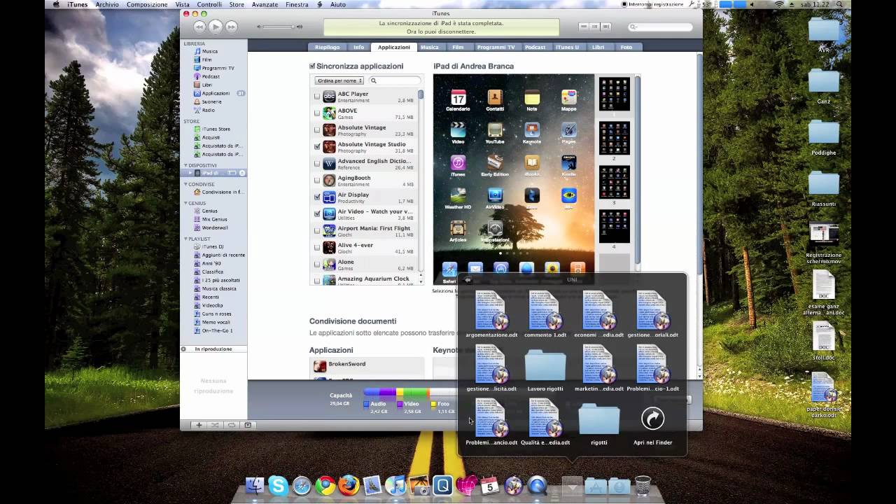Select iPad home screen page 2 thumbnail
Screen dimensions: 896x504
pyautogui.click(x=614, y=138)
